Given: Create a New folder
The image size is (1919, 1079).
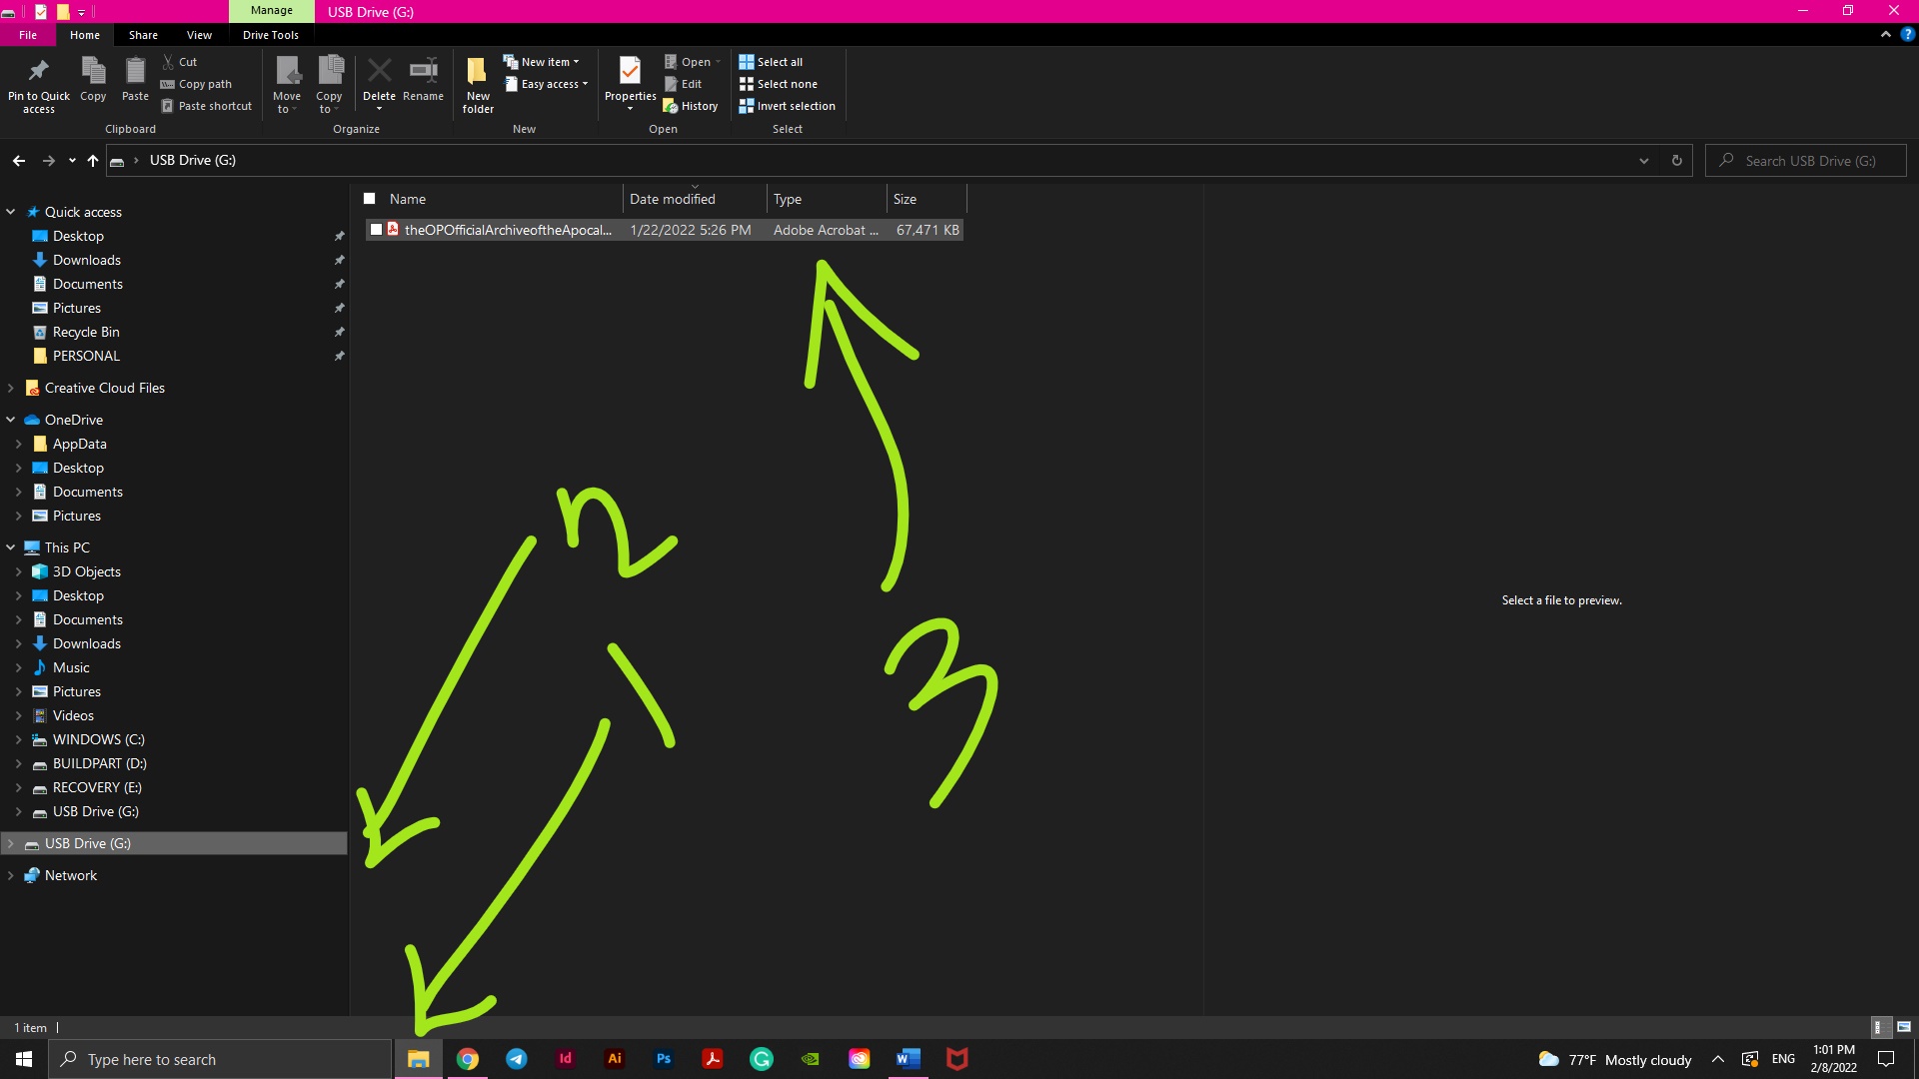Looking at the screenshot, I should [x=478, y=85].
